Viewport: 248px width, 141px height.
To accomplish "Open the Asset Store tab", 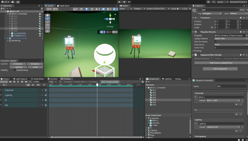I will click(64, 6).
